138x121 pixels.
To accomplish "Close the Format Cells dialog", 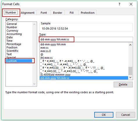I will click(x=131, y=4).
